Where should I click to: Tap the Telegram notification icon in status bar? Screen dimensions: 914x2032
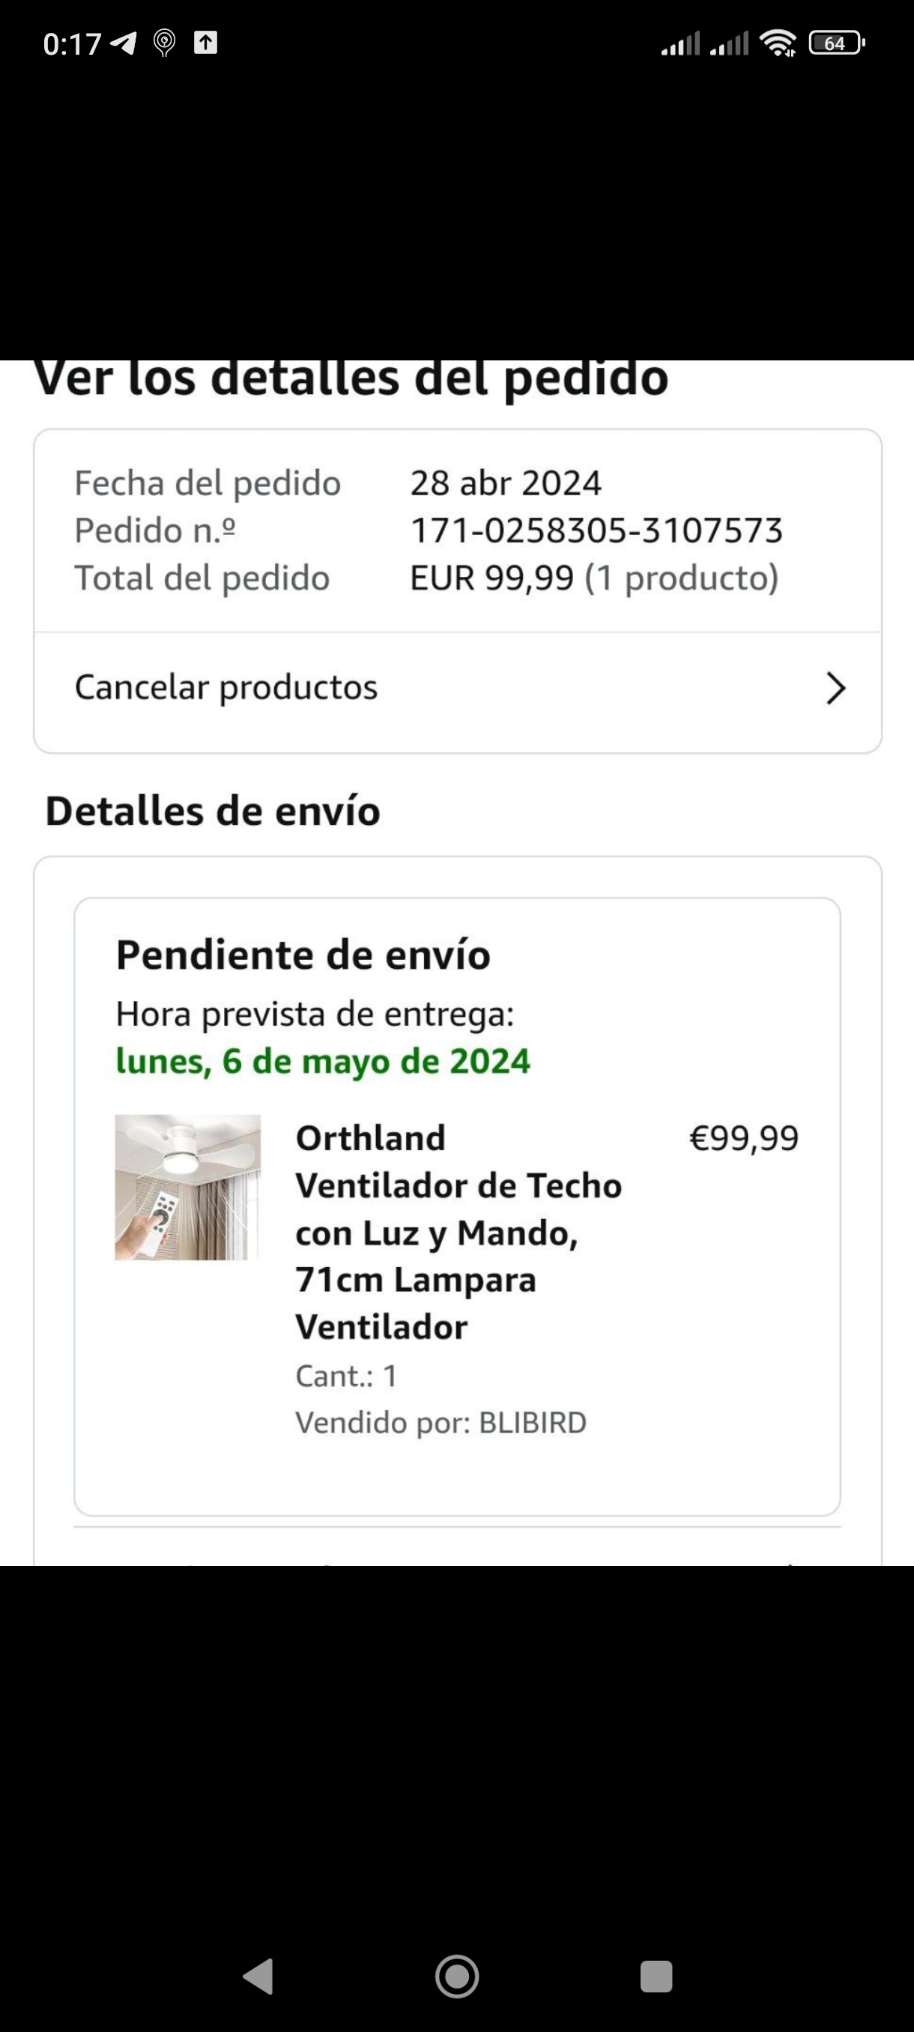pyautogui.click(x=123, y=43)
